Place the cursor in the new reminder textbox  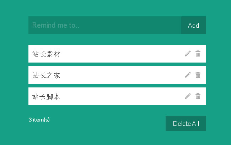[x=104, y=25]
